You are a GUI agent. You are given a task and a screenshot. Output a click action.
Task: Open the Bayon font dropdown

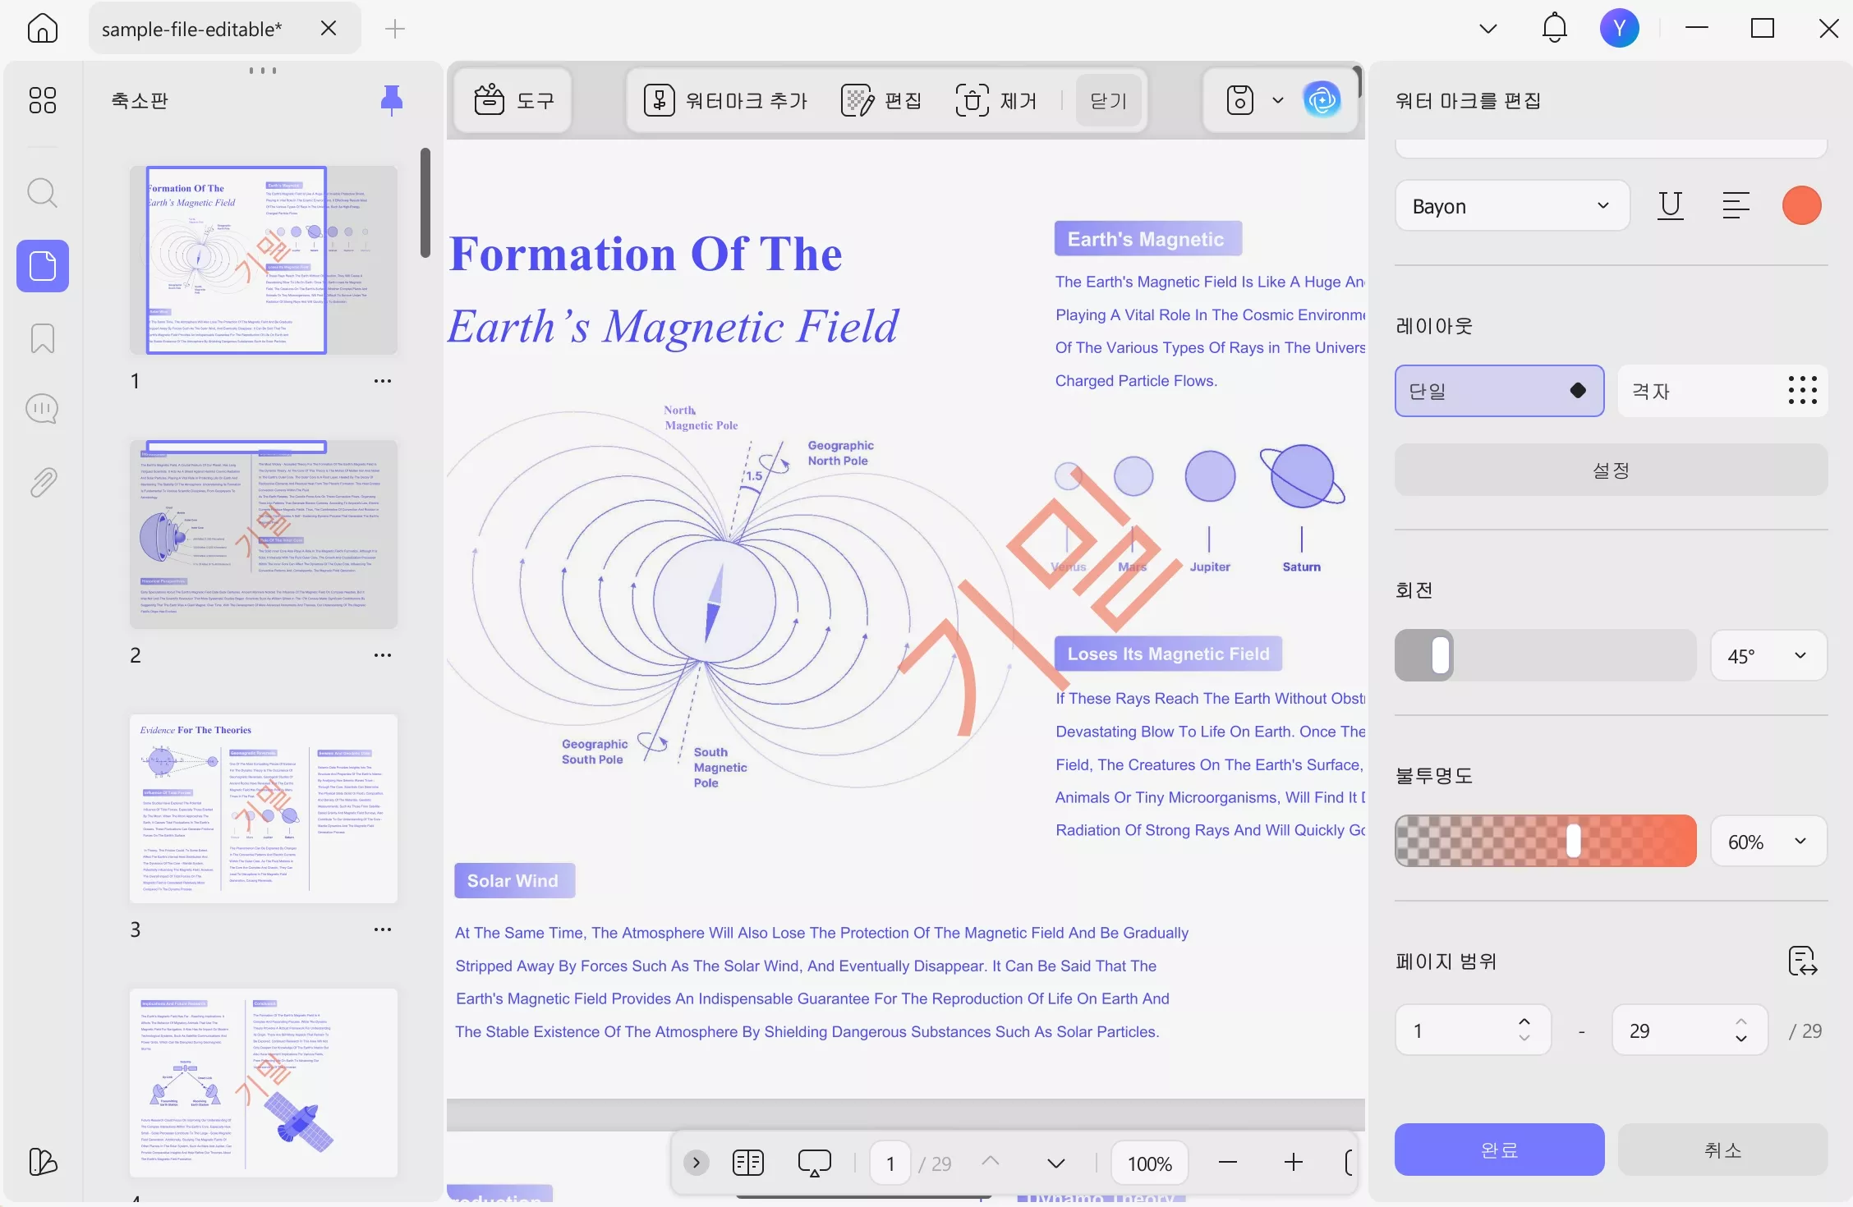[1512, 205]
